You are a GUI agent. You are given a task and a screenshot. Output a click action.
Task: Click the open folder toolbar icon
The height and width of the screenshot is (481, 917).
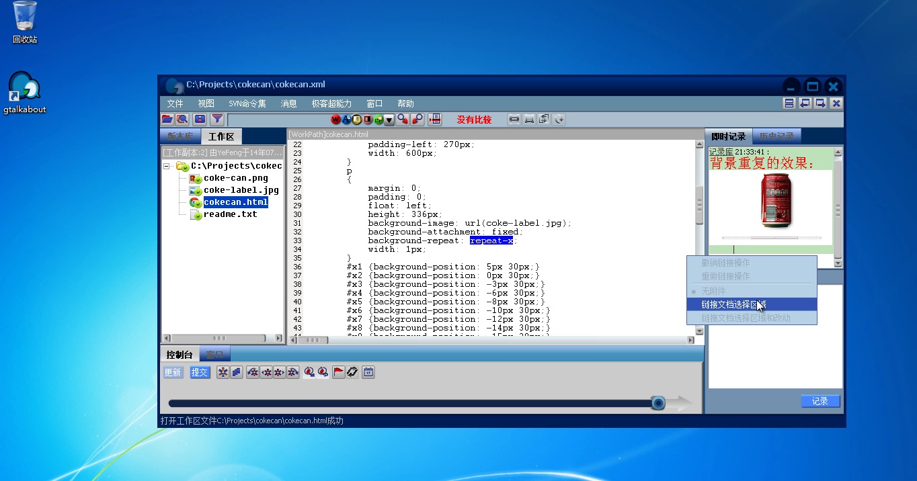pyautogui.click(x=167, y=120)
